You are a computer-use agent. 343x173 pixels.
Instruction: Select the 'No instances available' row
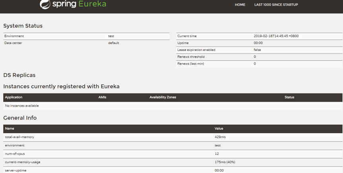pyautogui.click(x=173, y=106)
